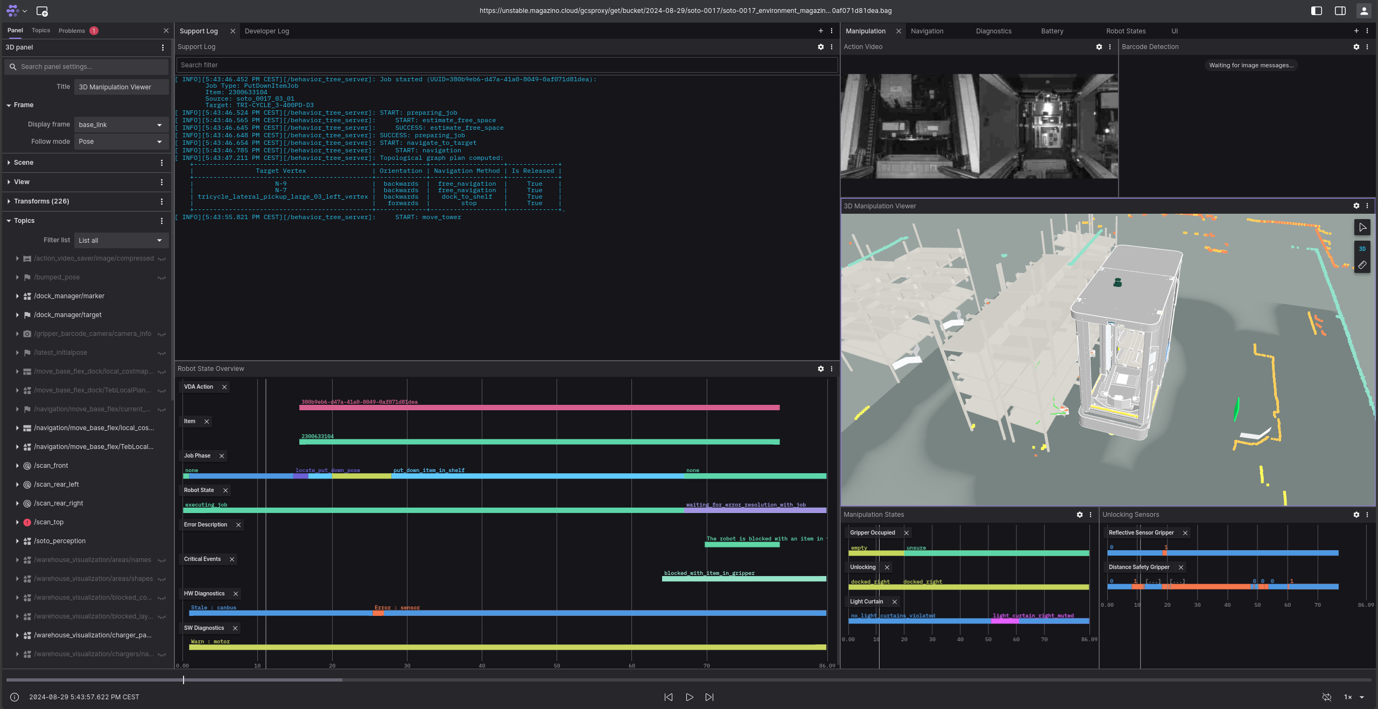Screen dimensions: 1378x709
Task: Click the select object cursor tool in 3D viewer
Action: coord(1362,227)
